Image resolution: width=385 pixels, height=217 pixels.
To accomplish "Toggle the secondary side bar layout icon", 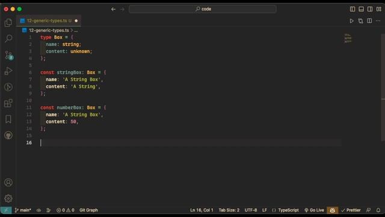I will [x=370, y=9].
